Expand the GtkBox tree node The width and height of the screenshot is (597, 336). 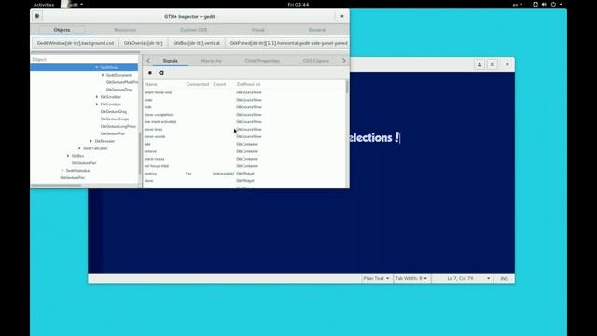[x=68, y=156]
